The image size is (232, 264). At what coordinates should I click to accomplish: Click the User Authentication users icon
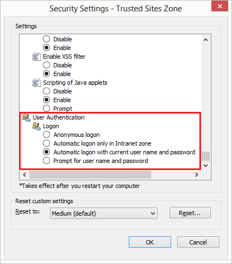point(26,117)
